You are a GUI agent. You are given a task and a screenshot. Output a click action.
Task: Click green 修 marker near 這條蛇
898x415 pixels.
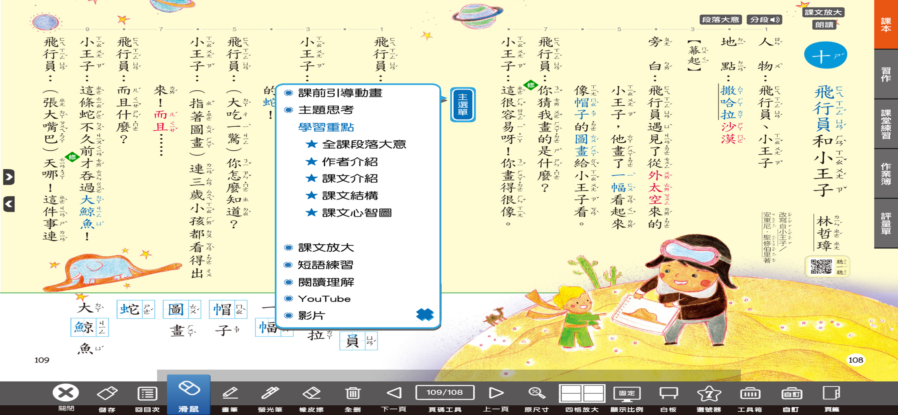(x=72, y=157)
